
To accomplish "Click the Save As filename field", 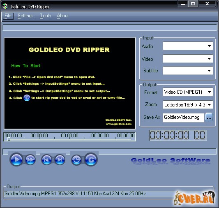I will coord(183,118).
